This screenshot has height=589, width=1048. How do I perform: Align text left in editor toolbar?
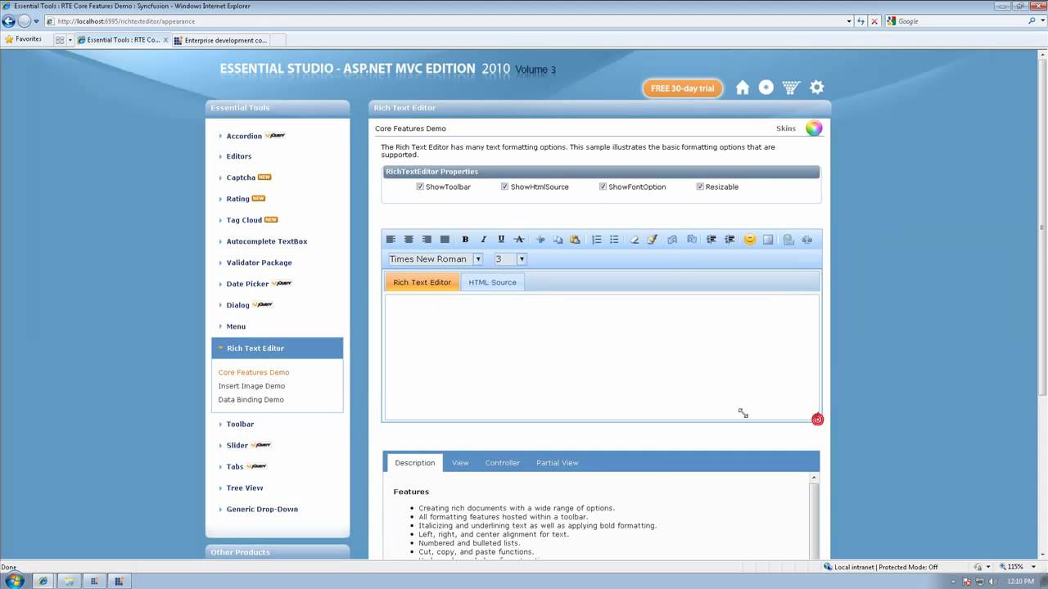click(x=391, y=240)
